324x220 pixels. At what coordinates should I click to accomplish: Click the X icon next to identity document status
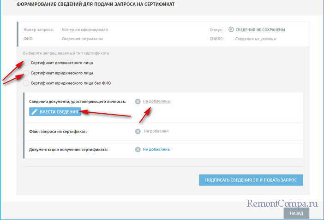click(x=138, y=101)
